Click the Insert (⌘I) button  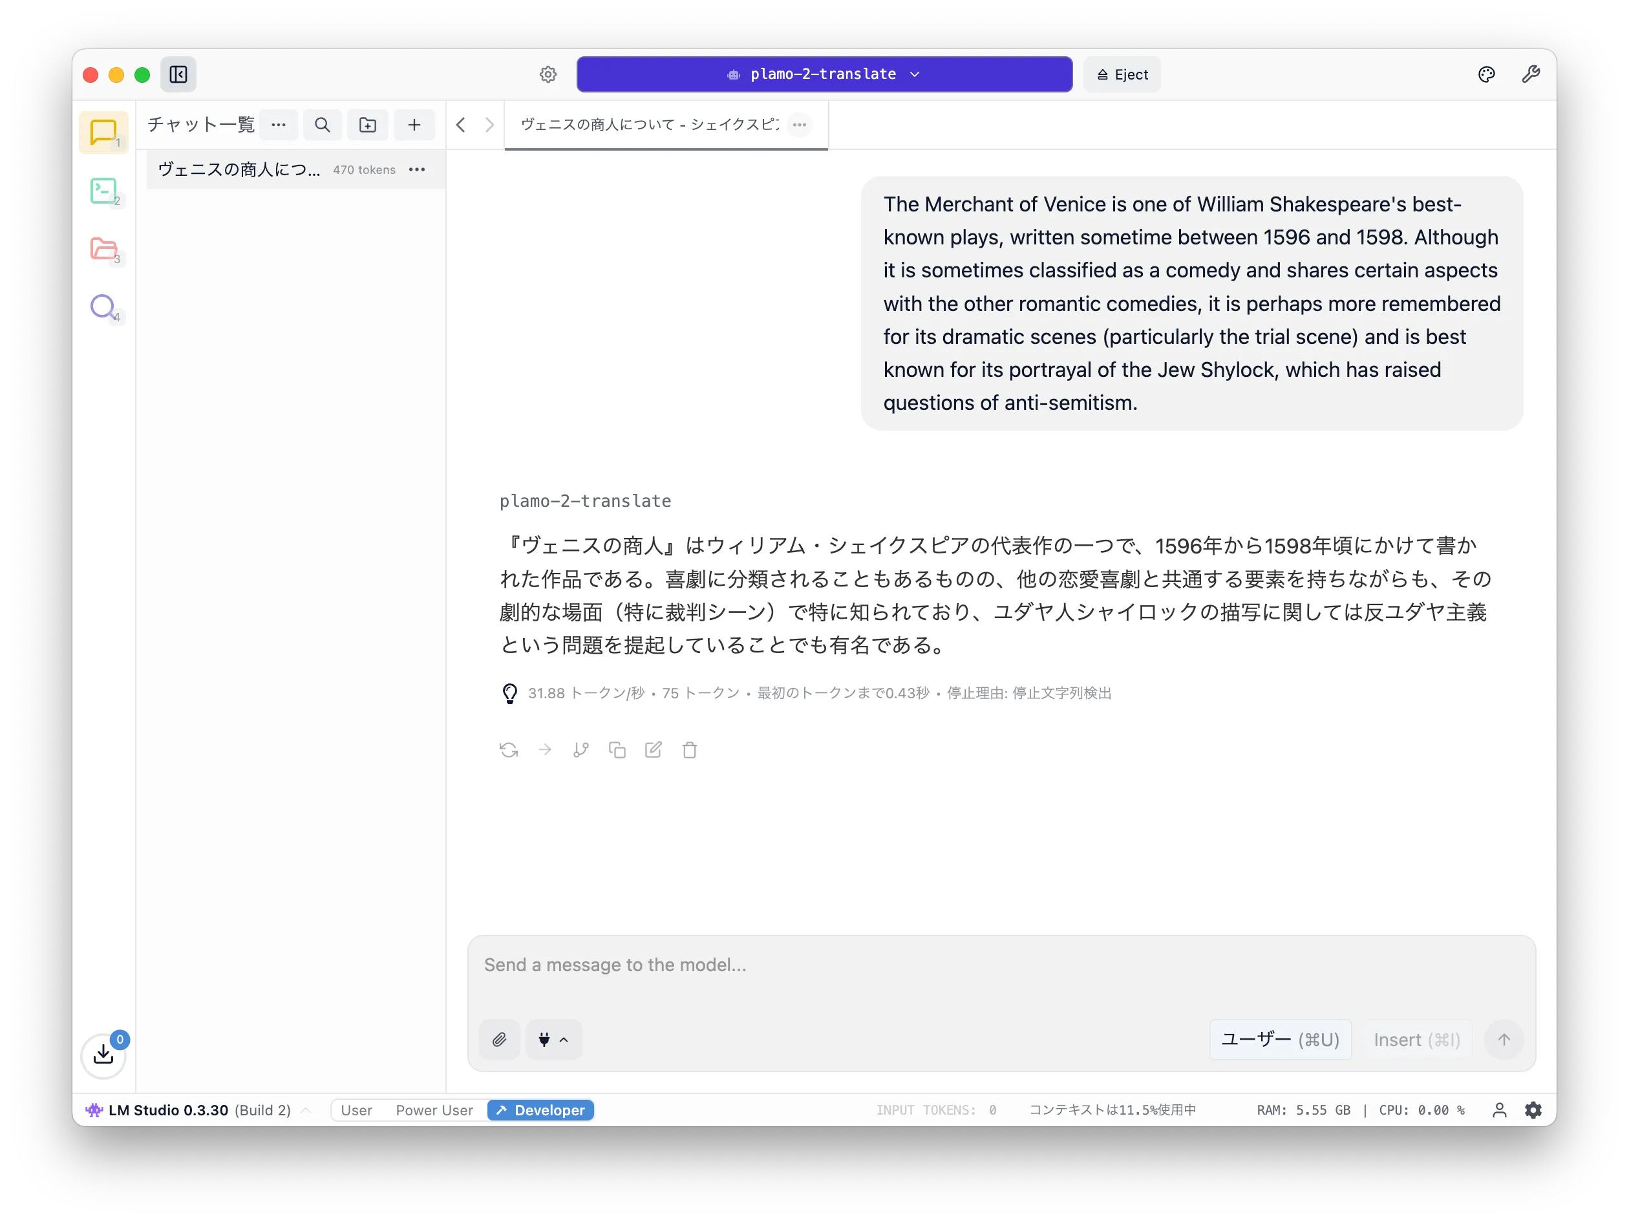[1416, 1039]
